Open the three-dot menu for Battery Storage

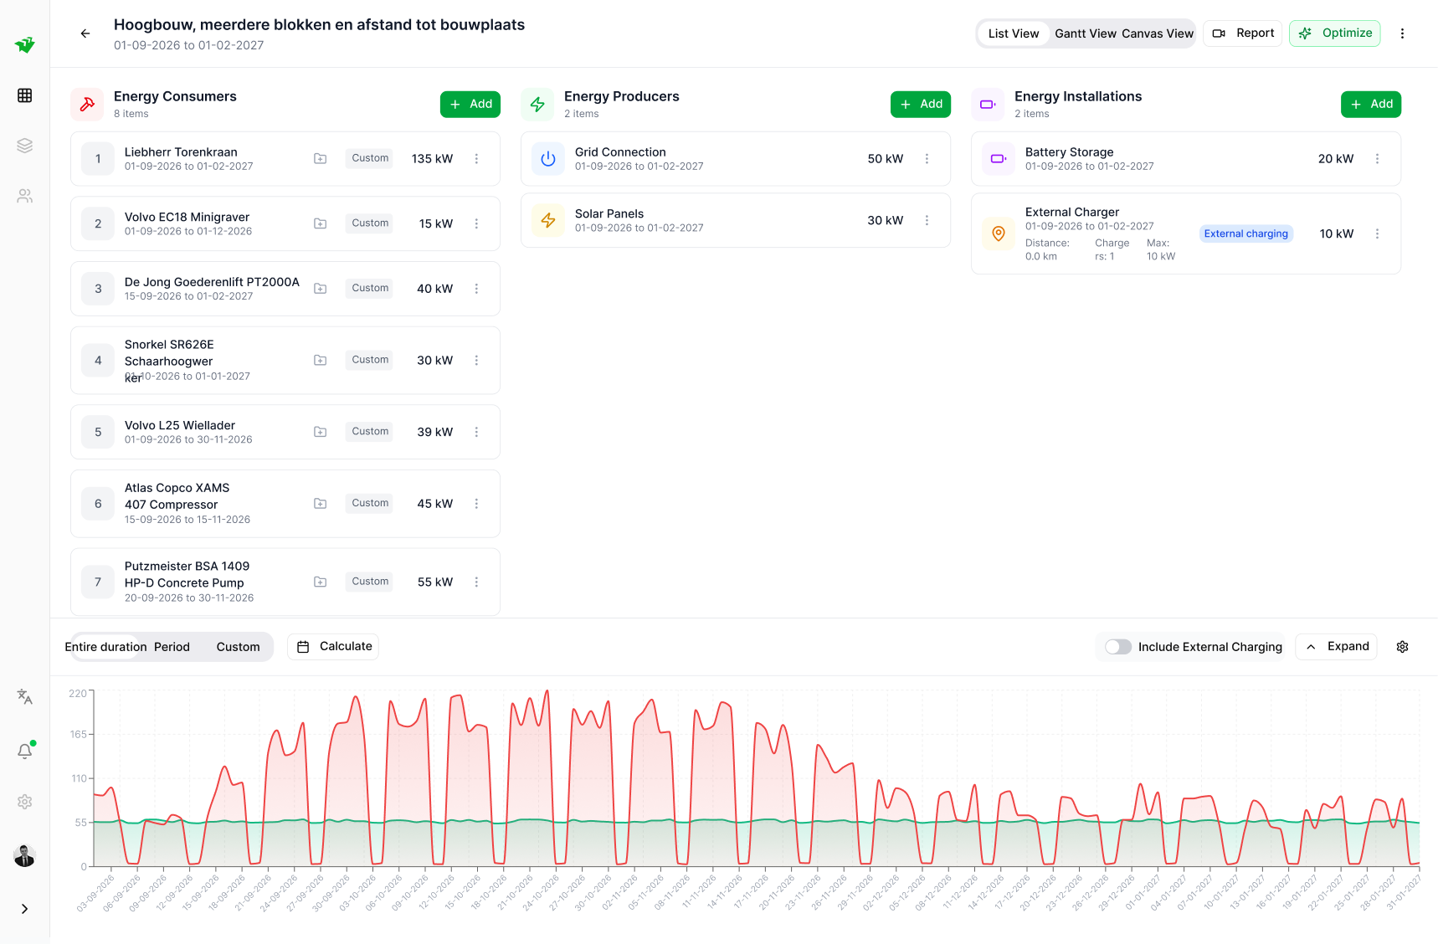pos(1377,159)
